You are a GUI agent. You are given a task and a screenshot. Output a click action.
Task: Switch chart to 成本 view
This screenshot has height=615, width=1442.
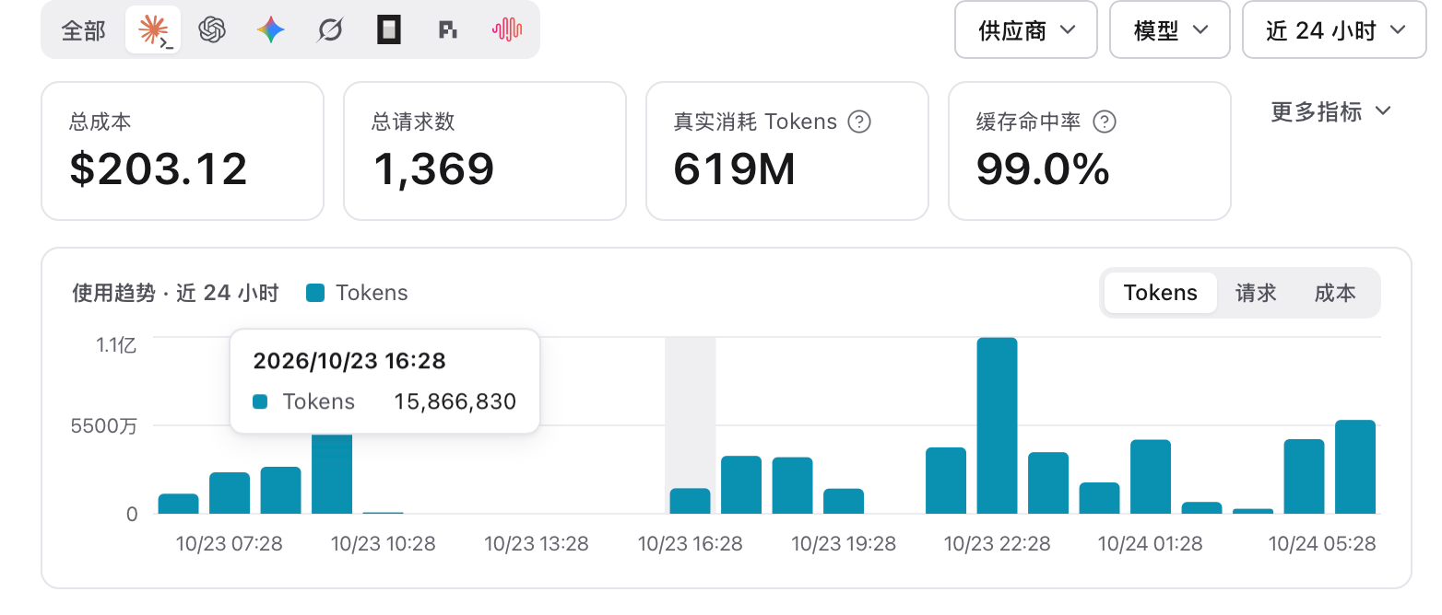click(x=1335, y=293)
